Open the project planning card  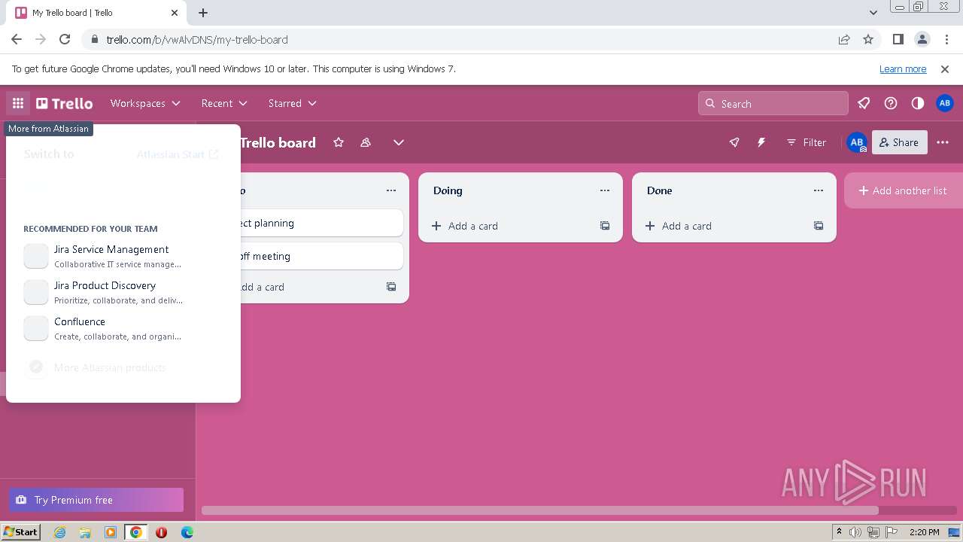coord(321,223)
